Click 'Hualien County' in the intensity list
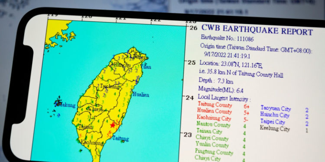 [214, 111]
